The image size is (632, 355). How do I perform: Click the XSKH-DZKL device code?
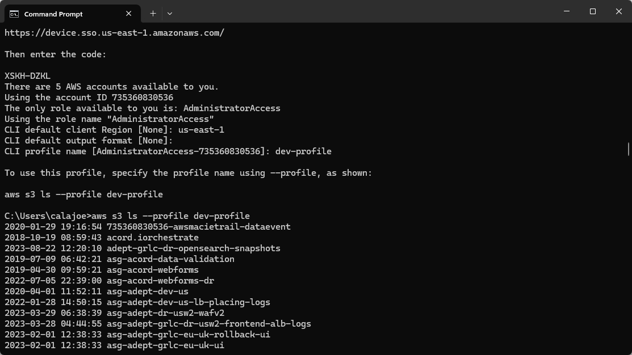(27, 76)
